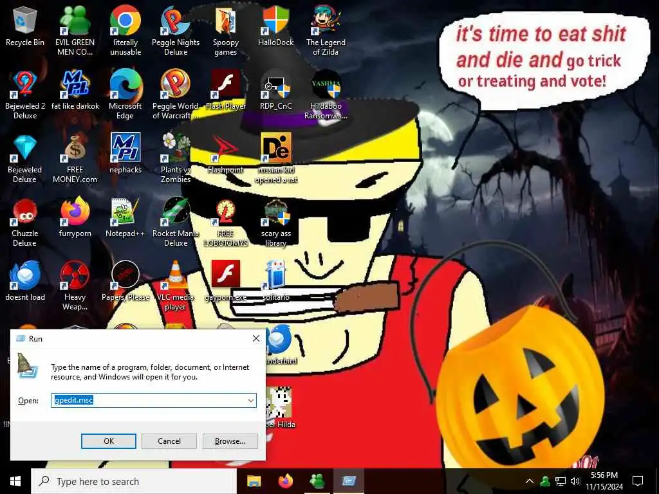Launch the RDP_CnC shortcut
Screen dimensions: 659x494
click(275, 90)
